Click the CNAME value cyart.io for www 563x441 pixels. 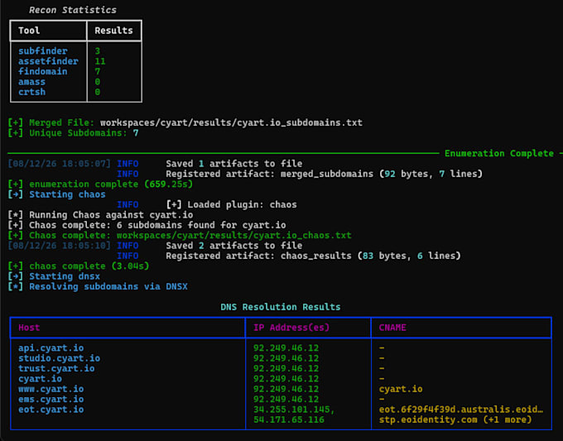point(401,389)
